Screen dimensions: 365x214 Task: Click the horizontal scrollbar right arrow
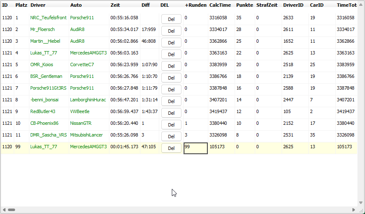tap(354, 209)
